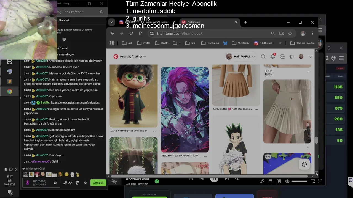Click the Pinterest horizontal scrollbar
Viewport: 353px width, 198px height.
pos(209,176)
